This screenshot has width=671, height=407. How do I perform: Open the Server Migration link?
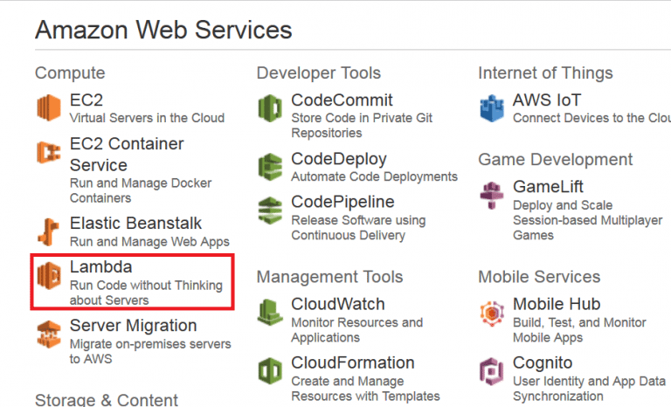pos(134,326)
